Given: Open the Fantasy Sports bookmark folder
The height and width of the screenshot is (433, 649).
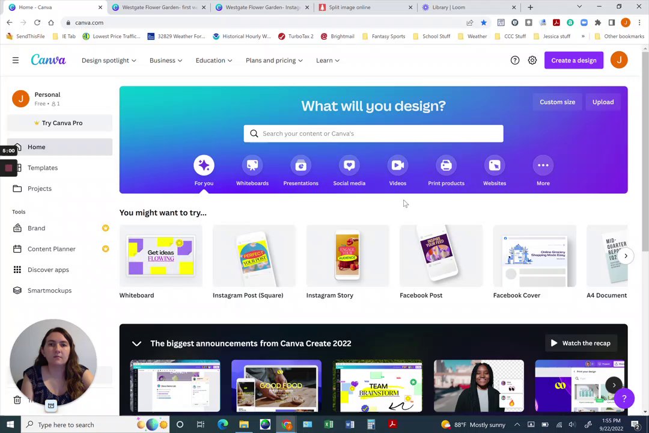Looking at the screenshot, I should pyautogui.click(x=383, y=37).
